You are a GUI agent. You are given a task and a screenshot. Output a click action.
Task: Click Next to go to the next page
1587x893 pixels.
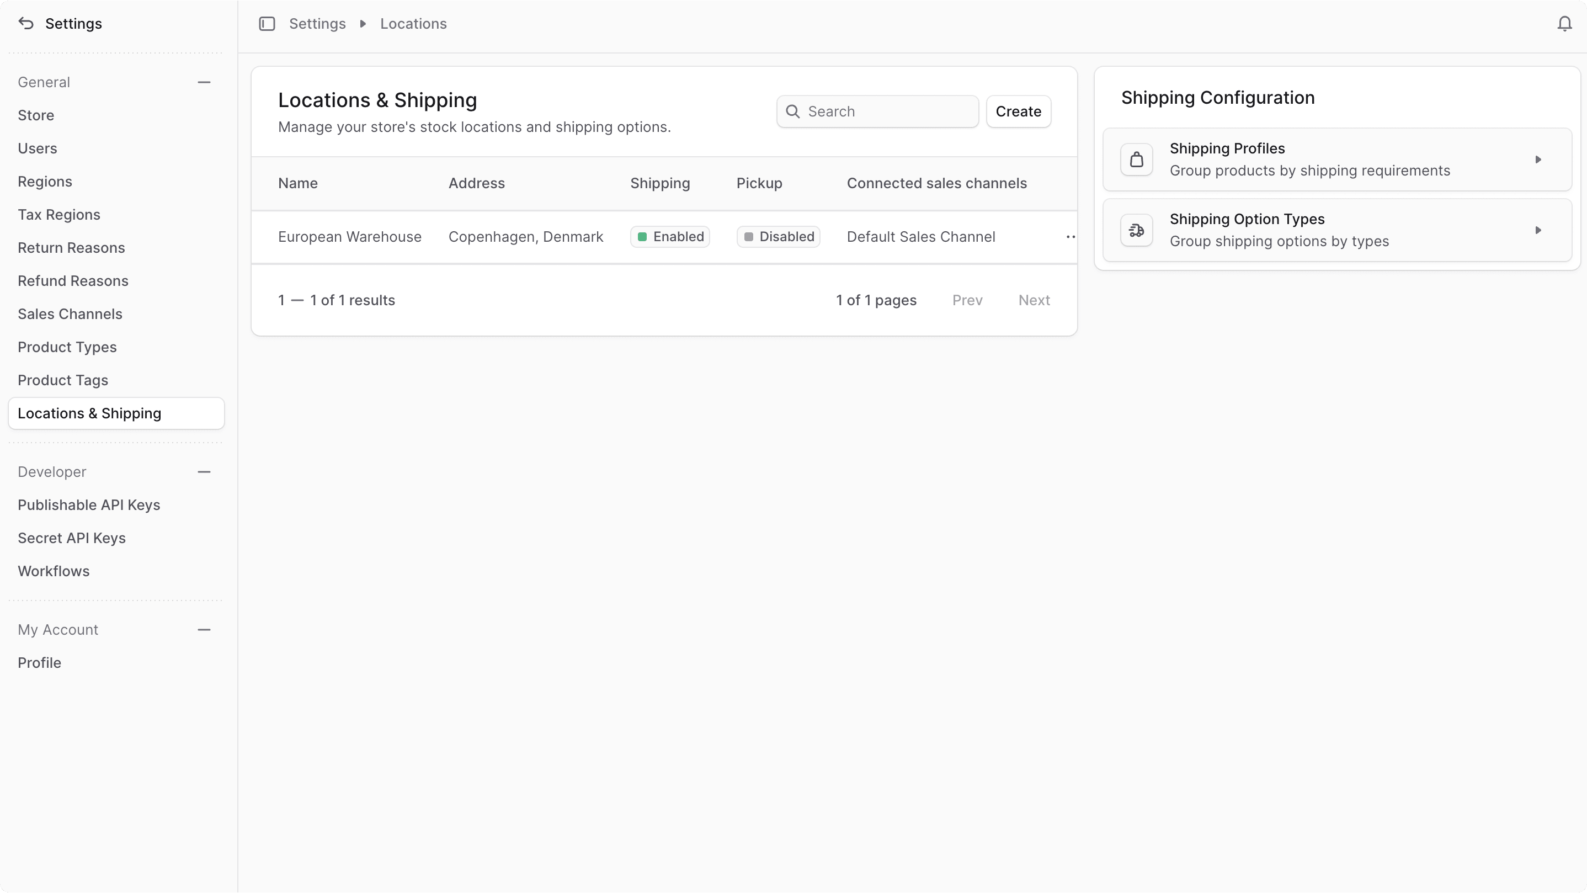pyautogui.click(x=1034, y=300)
